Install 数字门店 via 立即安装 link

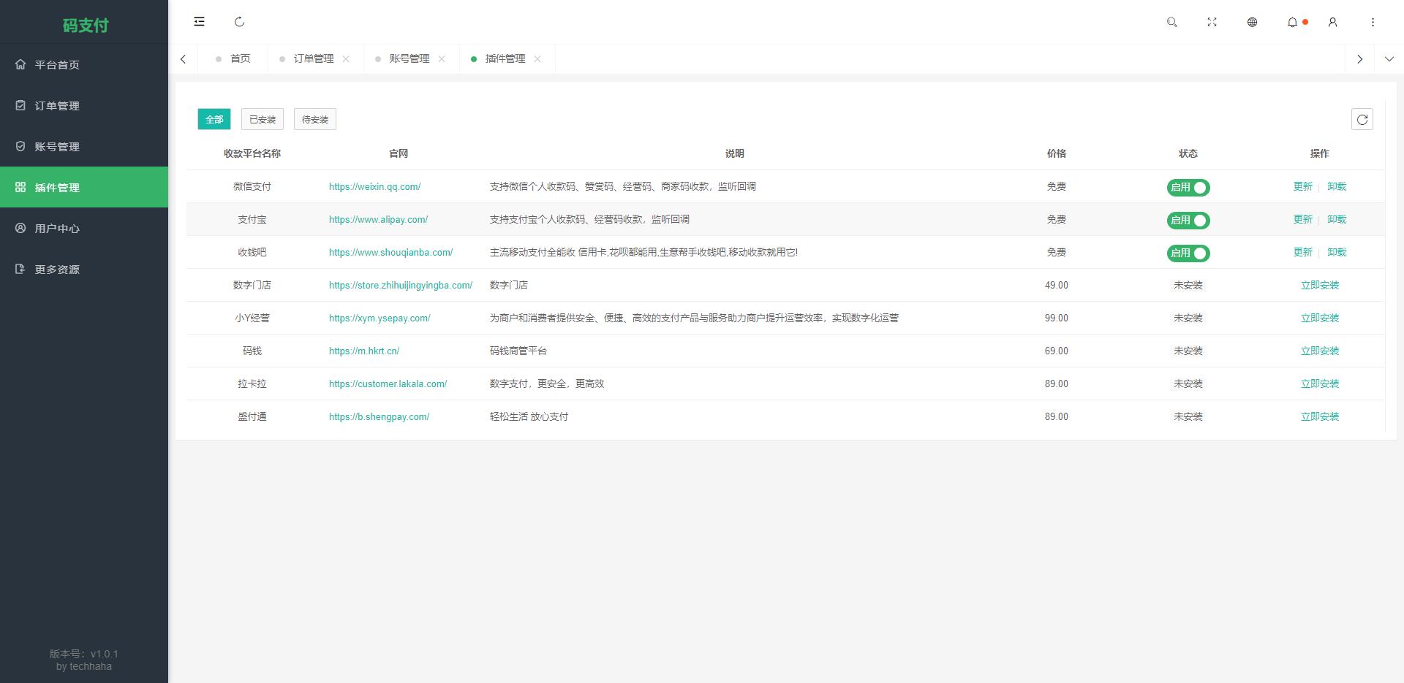tap(1319, 285)
